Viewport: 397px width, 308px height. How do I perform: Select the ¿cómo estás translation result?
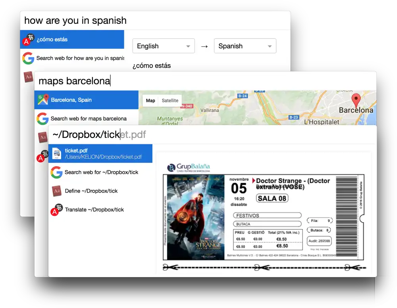[72, 40]
